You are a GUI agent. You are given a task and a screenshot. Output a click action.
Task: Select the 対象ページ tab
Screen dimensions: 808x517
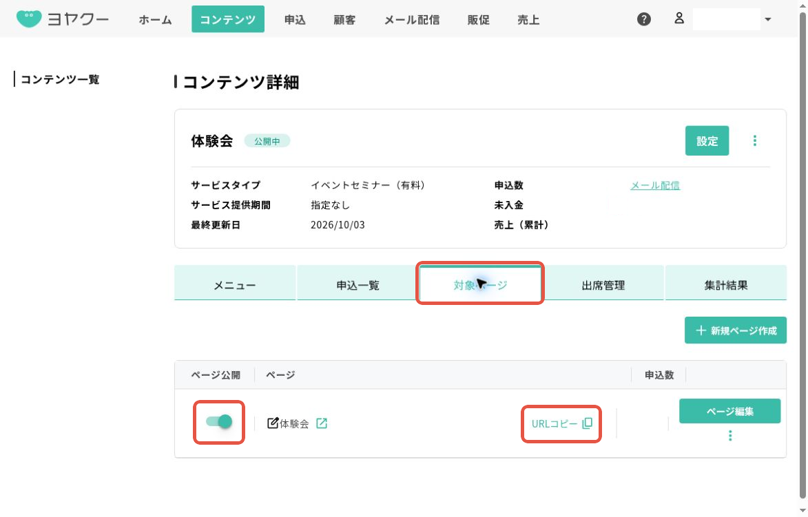point(479,283)
